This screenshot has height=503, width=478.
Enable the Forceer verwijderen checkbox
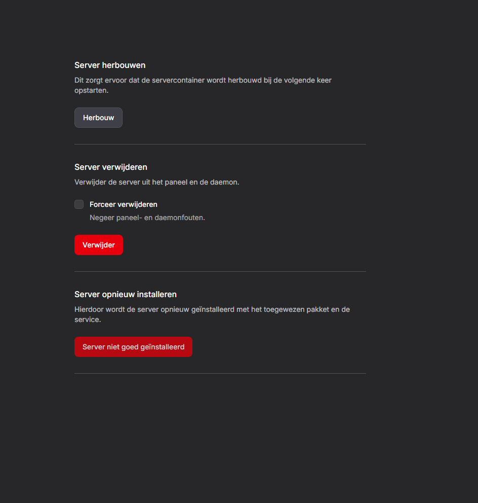[x=79, y=204]
